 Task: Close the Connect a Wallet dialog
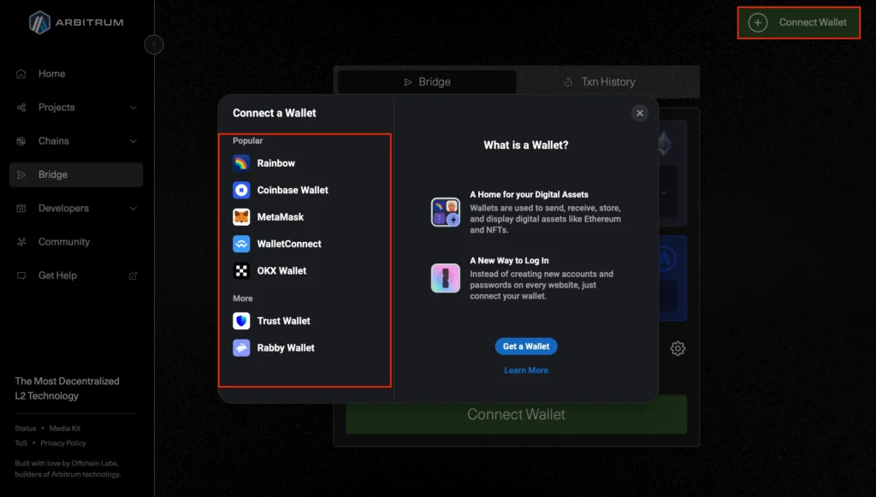click(640, 113)
